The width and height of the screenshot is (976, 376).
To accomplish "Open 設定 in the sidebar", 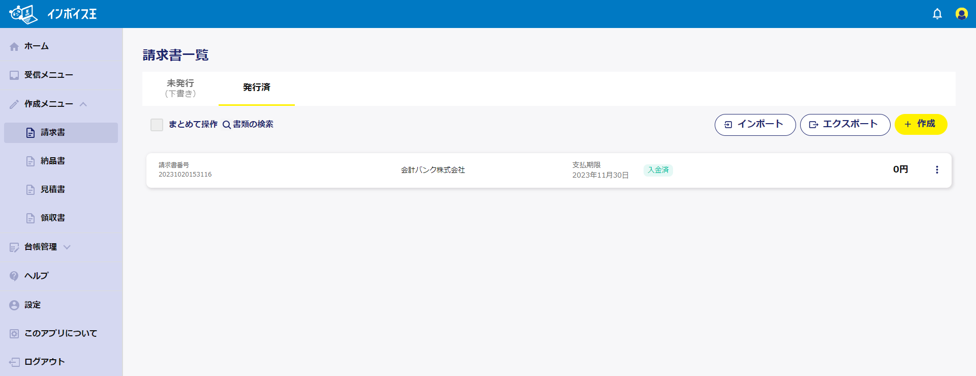I will (33, 305).
